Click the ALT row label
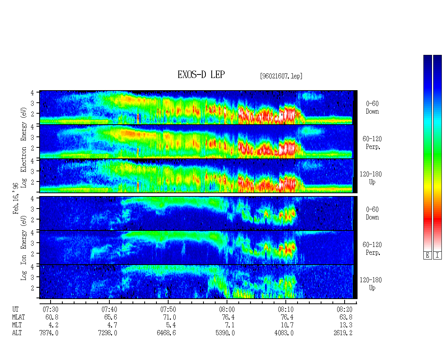 pos(17,333)
